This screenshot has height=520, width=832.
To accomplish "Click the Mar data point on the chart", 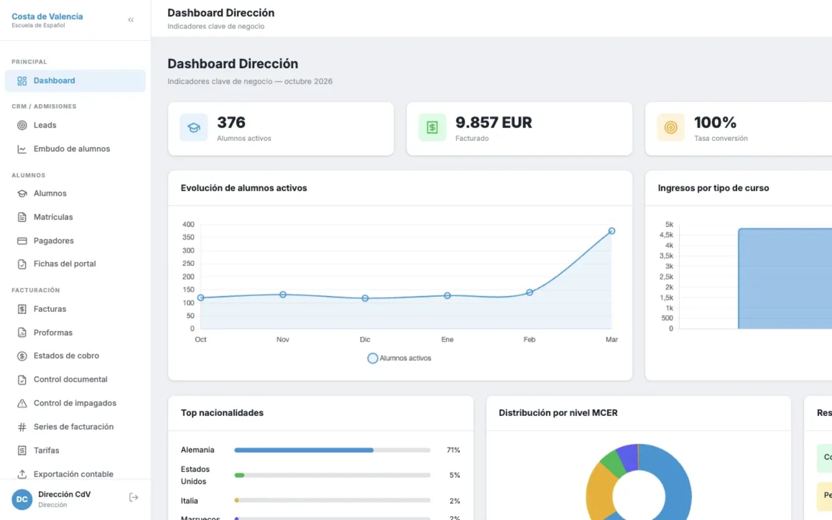I will (611, 231).
